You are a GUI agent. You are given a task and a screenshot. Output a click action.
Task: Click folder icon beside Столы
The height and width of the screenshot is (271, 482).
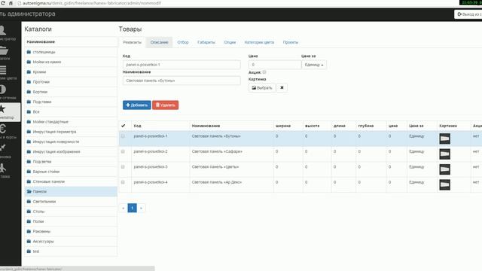(x=29, y=212)
